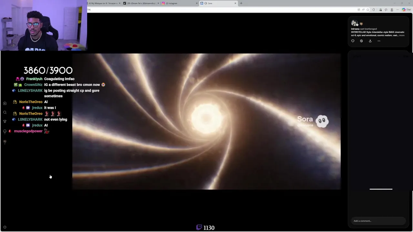
Task: Open inirvana's profile avatar
Action: coord(354,23)
